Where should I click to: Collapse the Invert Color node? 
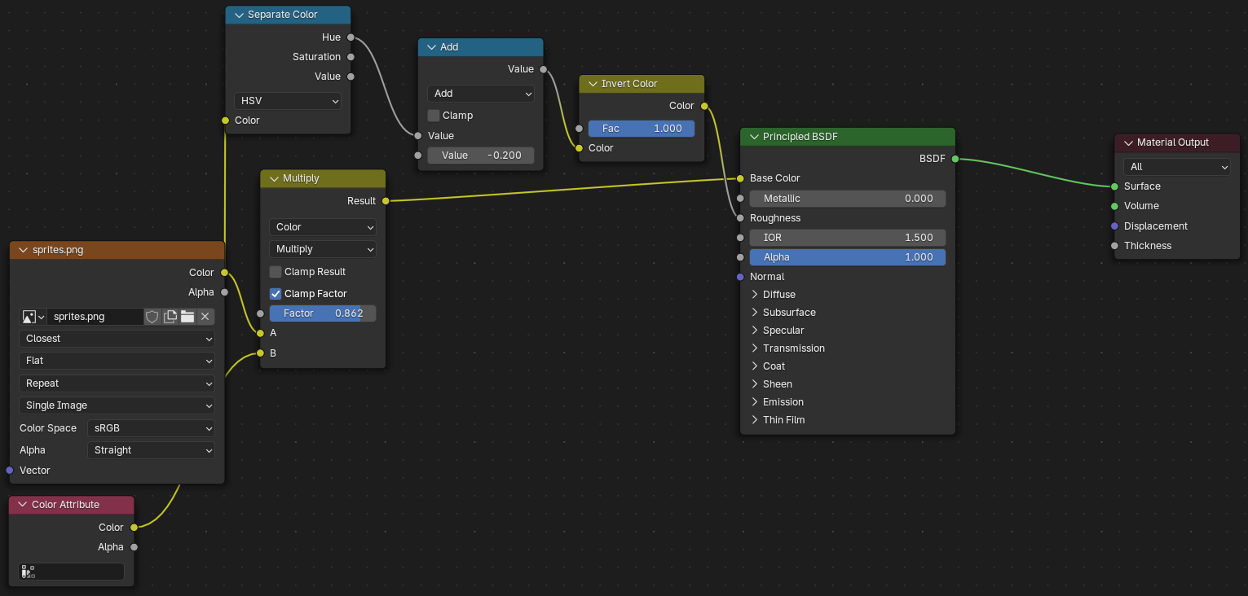click(593, 84)
